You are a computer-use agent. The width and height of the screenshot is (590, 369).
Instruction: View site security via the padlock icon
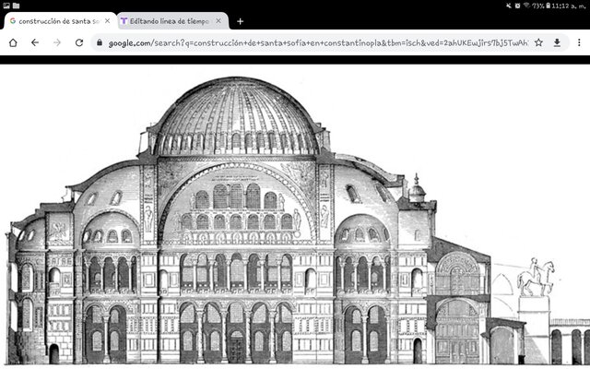tap(100, 42)
